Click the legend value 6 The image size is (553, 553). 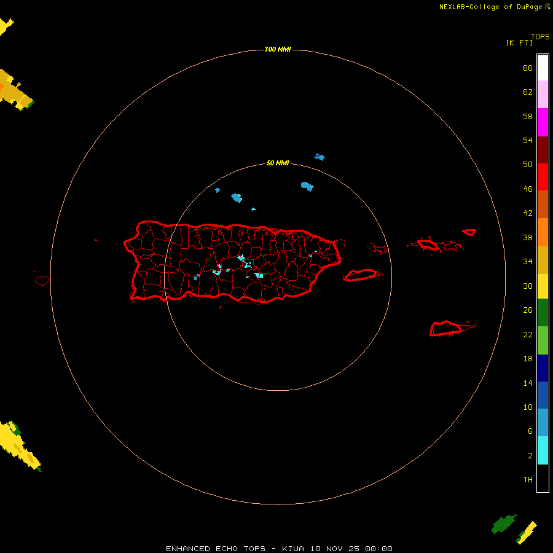pyautogui.click(x=530, y=431)
